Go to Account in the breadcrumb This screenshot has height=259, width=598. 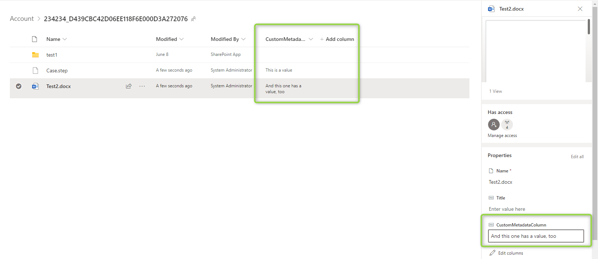(x=22, y=19)
